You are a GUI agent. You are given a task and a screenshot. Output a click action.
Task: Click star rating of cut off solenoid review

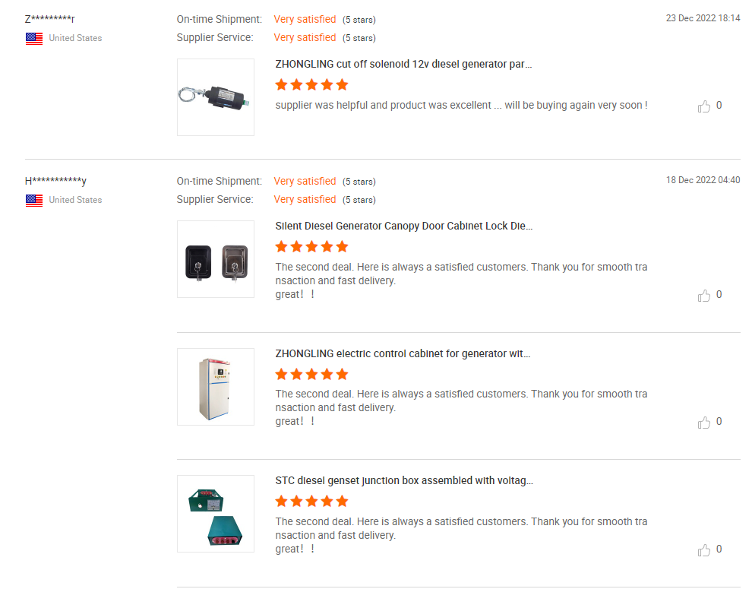pyautogui.click(x=311, y=84)
